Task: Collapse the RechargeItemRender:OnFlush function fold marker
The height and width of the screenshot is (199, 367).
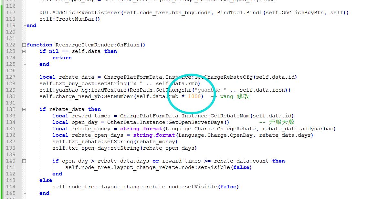Action: point(24,45)
